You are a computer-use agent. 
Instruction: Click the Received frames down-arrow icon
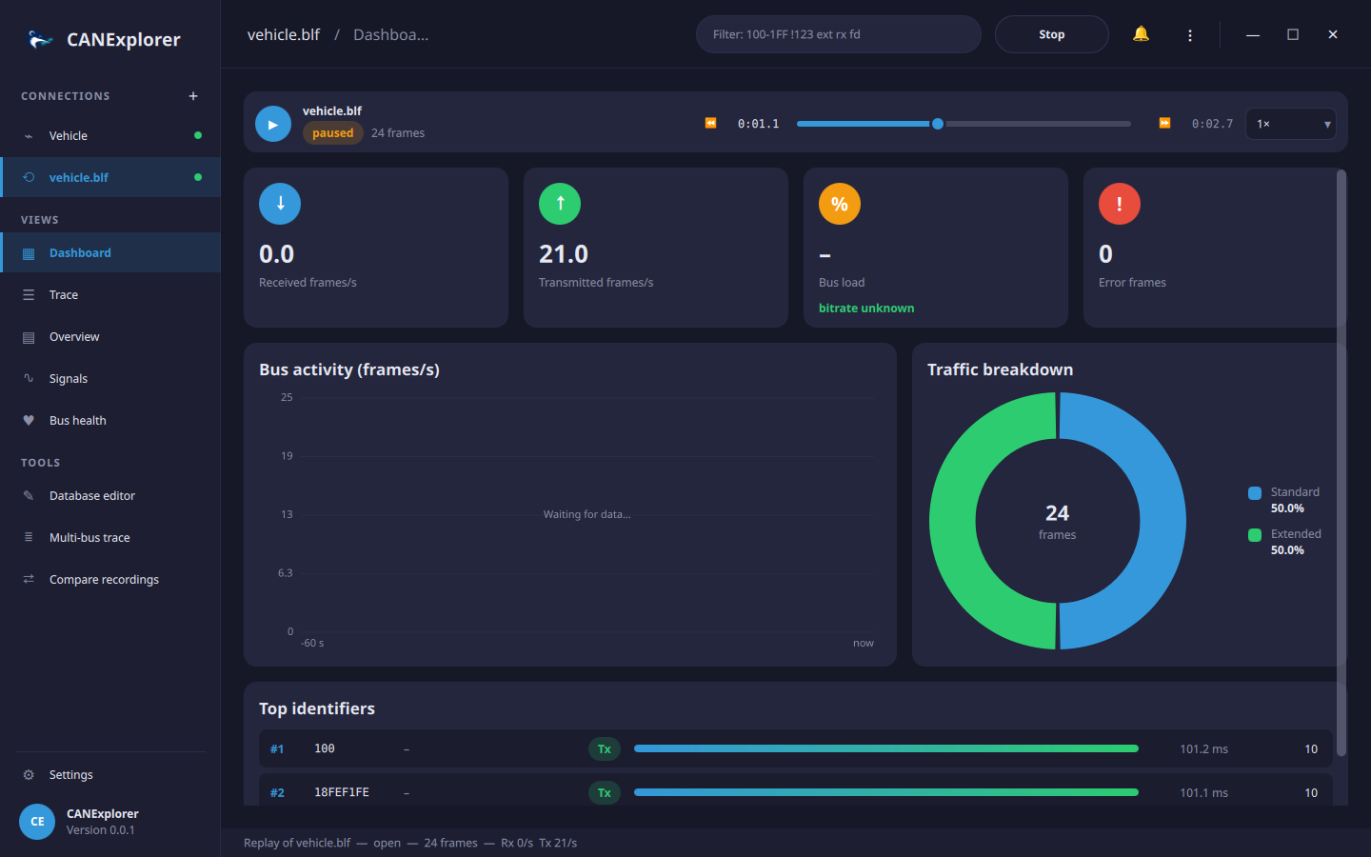280,204
